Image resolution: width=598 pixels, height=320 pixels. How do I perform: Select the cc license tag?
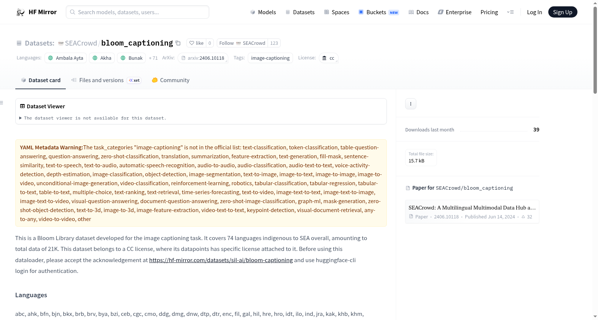329,58
